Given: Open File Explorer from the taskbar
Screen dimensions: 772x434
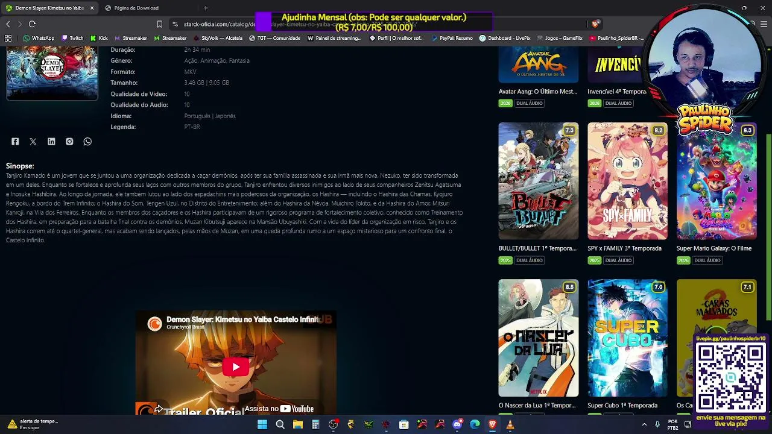Looking at the screenshot, I should click(x=297, y=424).
